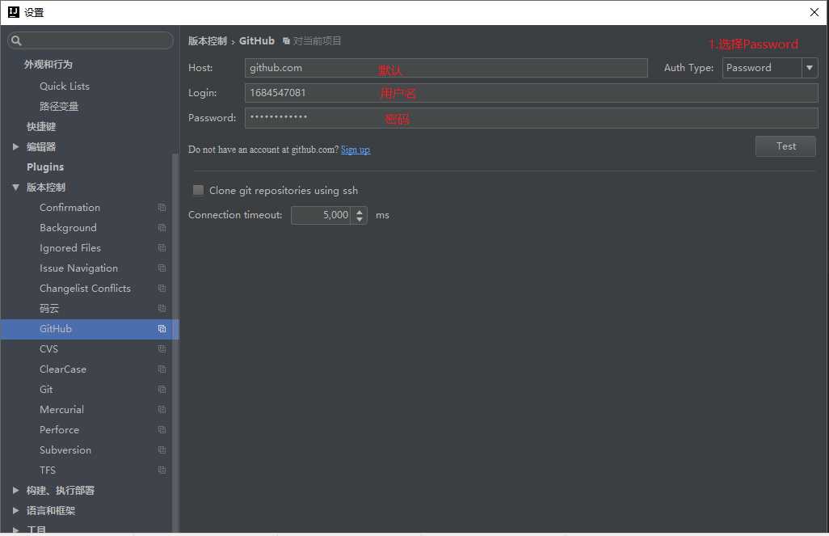
Task: Click project-level icon next to Perforce
Action: point(162,429)
